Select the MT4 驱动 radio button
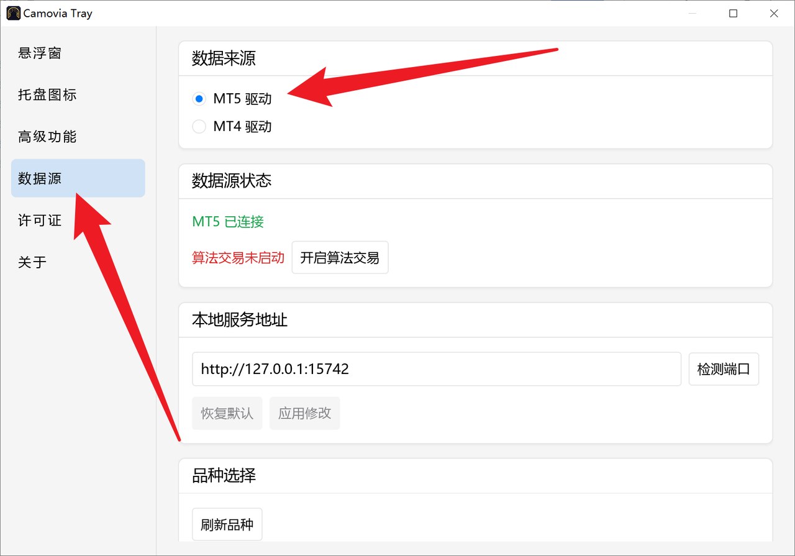795x556 pixels. (x=199, y=127)
